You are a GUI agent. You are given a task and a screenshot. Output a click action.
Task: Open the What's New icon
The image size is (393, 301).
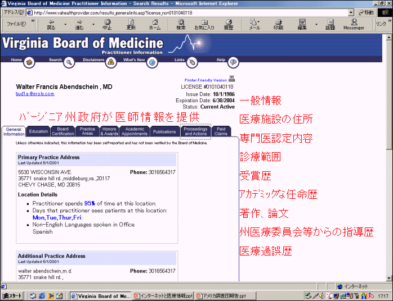151,62
